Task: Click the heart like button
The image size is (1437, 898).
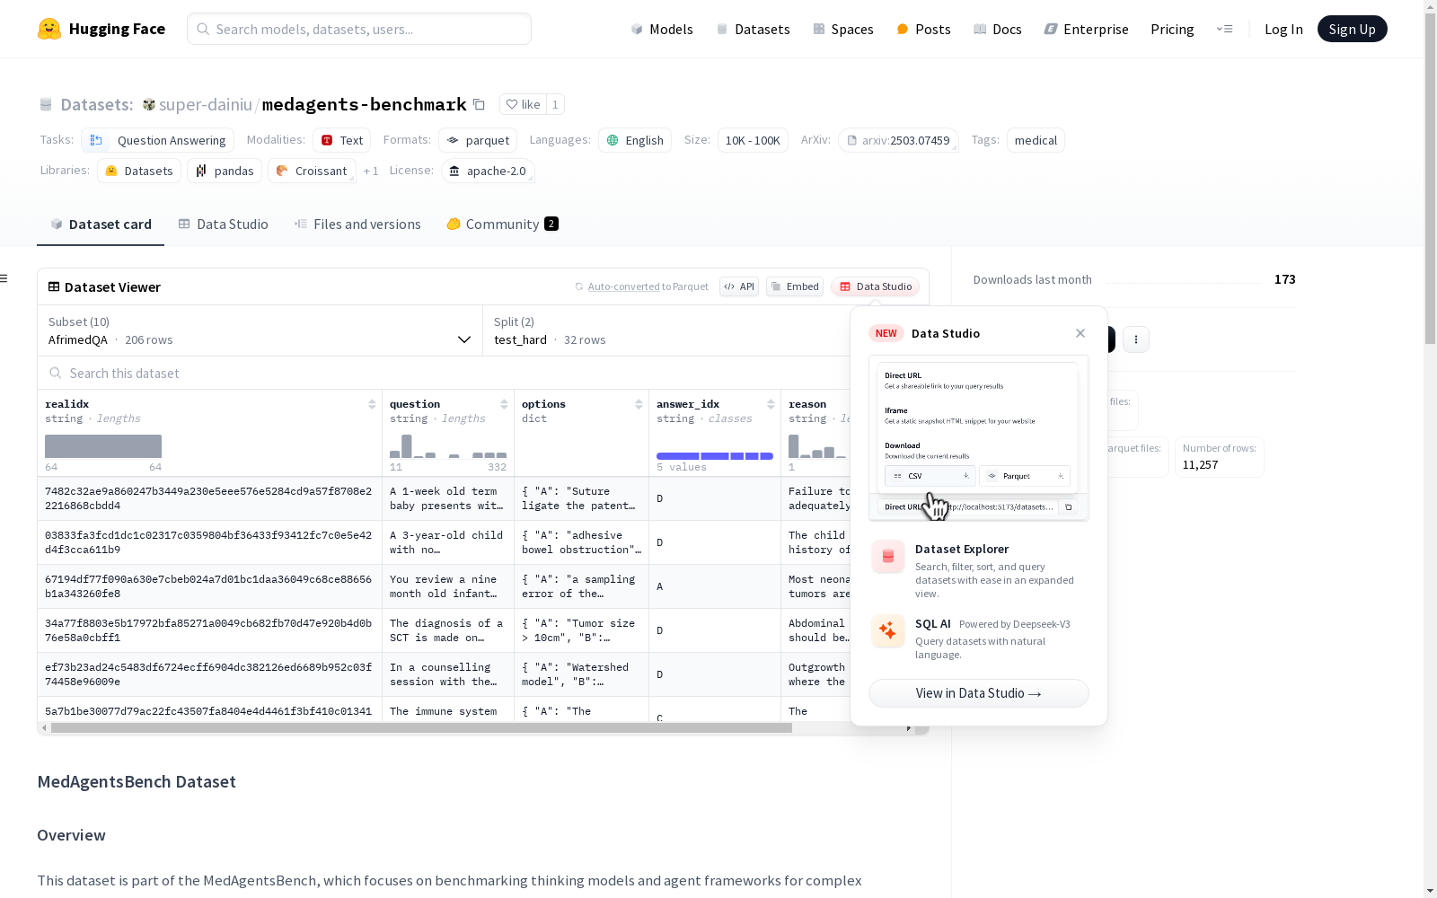Action: click(523, 104)
